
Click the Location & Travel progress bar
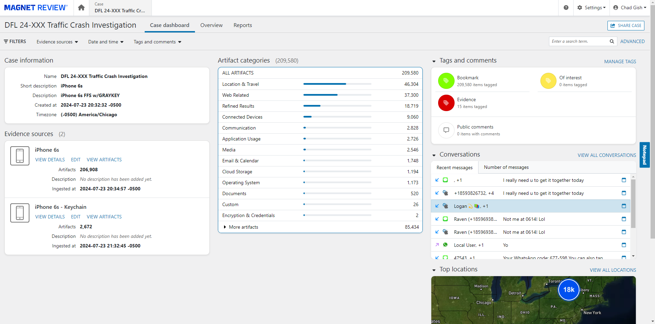click(337, 84)
